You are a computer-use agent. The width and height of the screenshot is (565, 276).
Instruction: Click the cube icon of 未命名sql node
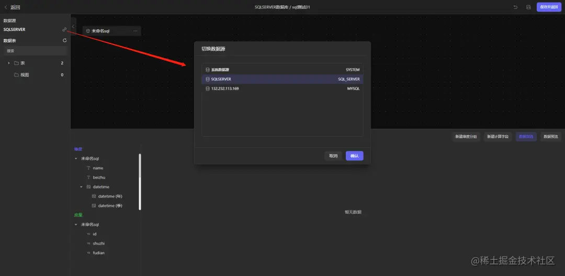coord(88,31)
